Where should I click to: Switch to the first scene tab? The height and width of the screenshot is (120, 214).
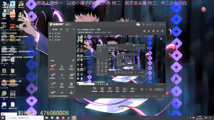pos(55,30)
